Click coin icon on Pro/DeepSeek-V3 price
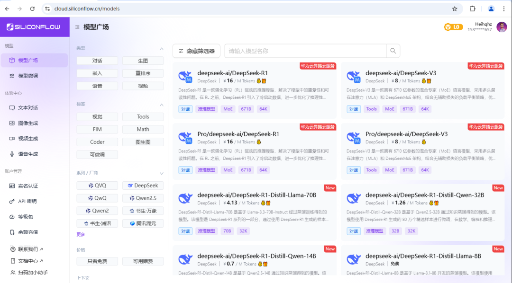512x283 pixels. (x=424, y=142)
